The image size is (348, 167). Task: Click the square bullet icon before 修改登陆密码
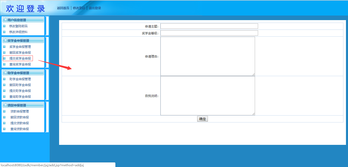(4, 26)
